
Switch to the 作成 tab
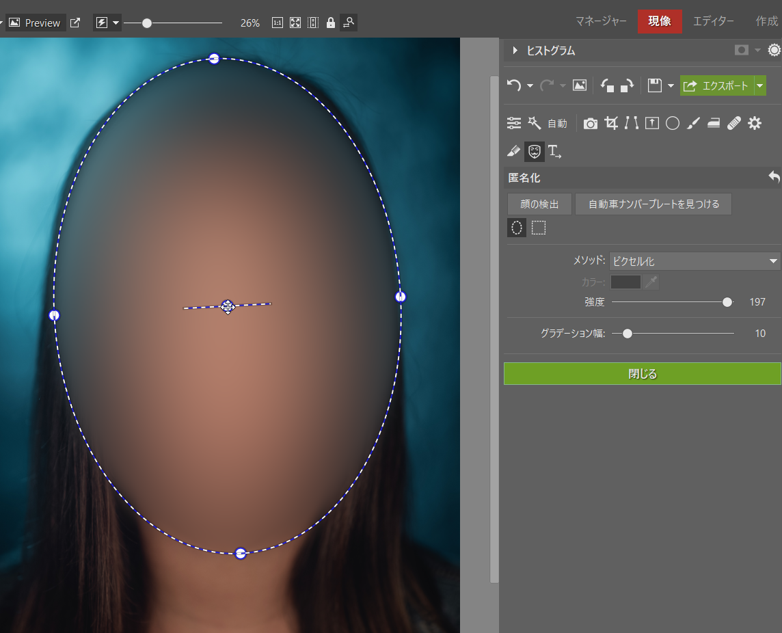point(766,21)
